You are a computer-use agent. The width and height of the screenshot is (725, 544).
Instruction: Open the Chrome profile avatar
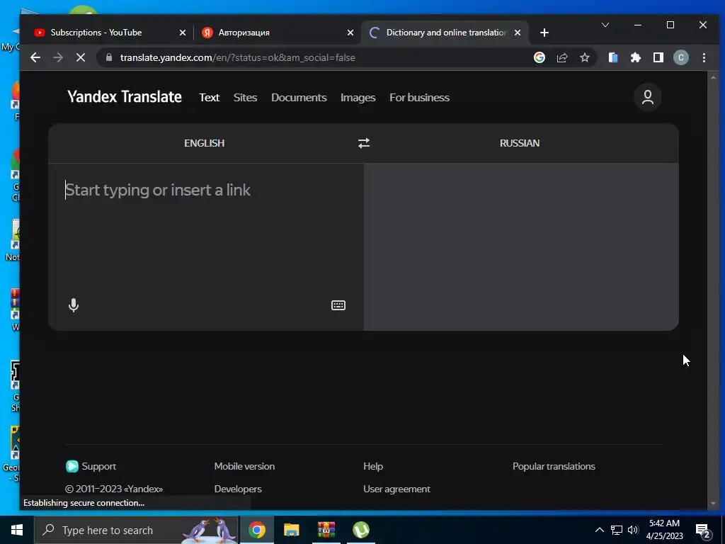[680, 57]
